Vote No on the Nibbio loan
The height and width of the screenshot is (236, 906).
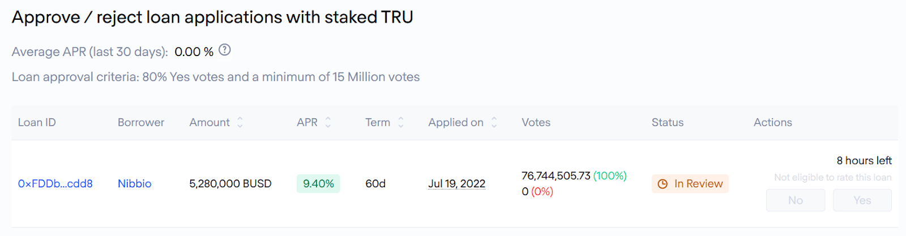click(x=796, y=200)
